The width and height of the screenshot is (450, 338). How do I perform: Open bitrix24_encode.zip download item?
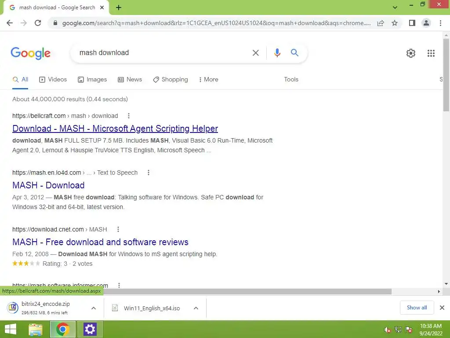coord(45,308)
